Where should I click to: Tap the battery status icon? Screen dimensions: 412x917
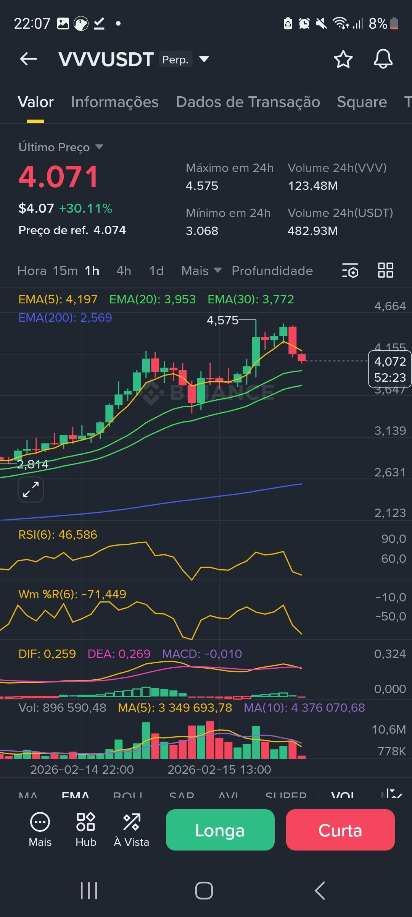[394, 24]
